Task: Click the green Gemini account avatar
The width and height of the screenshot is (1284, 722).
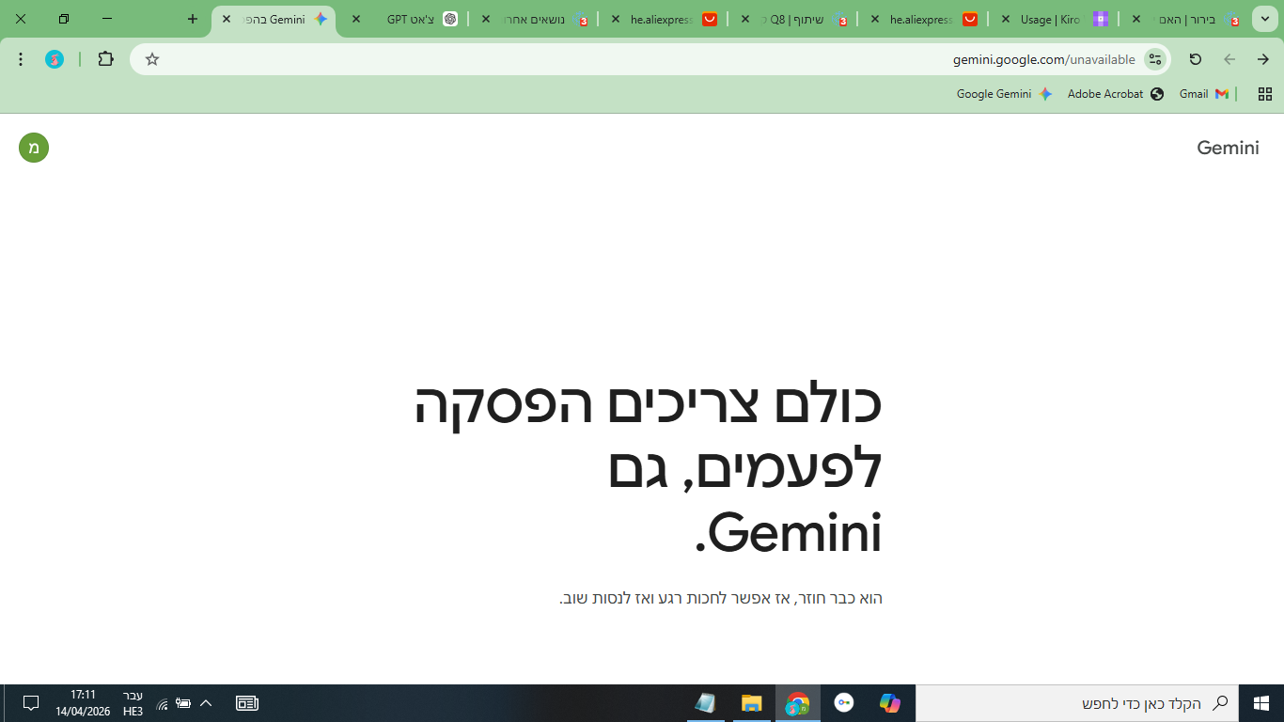Action: click(x=34, y=148)
